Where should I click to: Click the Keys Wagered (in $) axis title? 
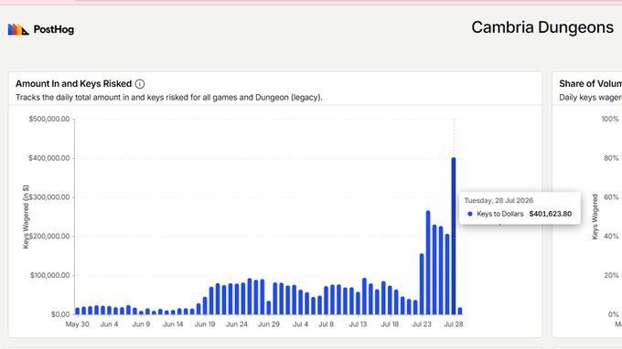(x=26, y=217)
